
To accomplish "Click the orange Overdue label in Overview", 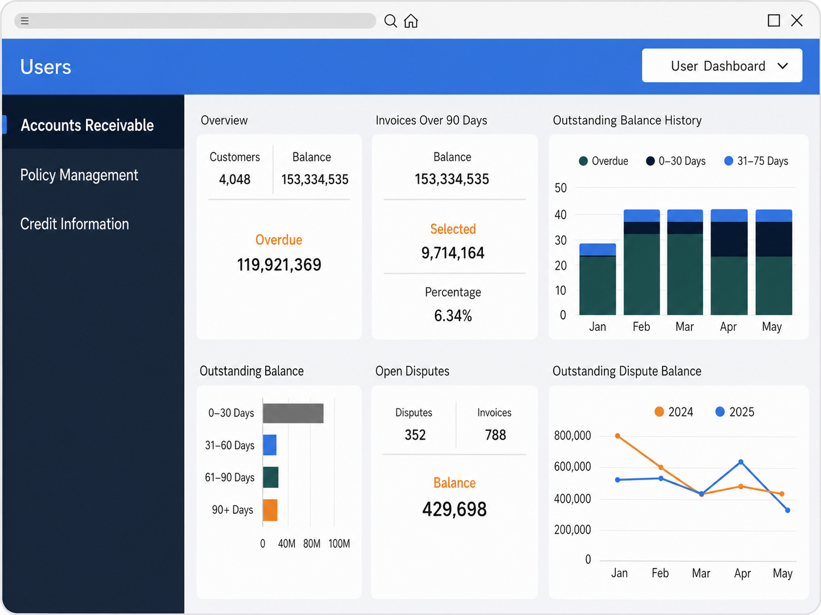I will click(279, 240).
